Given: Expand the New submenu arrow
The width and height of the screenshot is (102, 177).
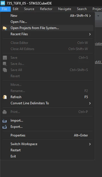Looking at the screenshot, I should (x=90, y=16).
